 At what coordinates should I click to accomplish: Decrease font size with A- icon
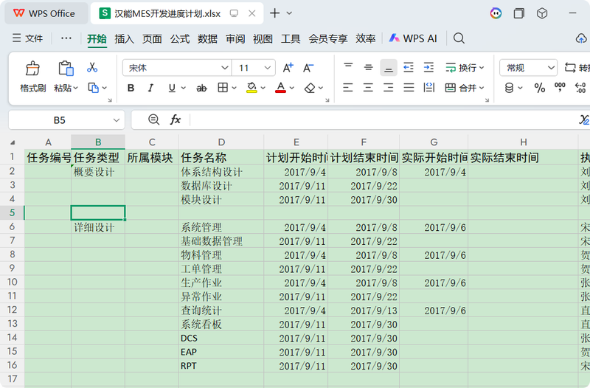pyautogui.click(x=308, y=68)
